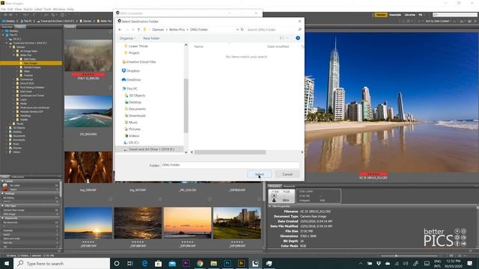This screenshot has height=269, width=479.
Task: Open the Tools menu in Bridge
Action: pos(48,10)
